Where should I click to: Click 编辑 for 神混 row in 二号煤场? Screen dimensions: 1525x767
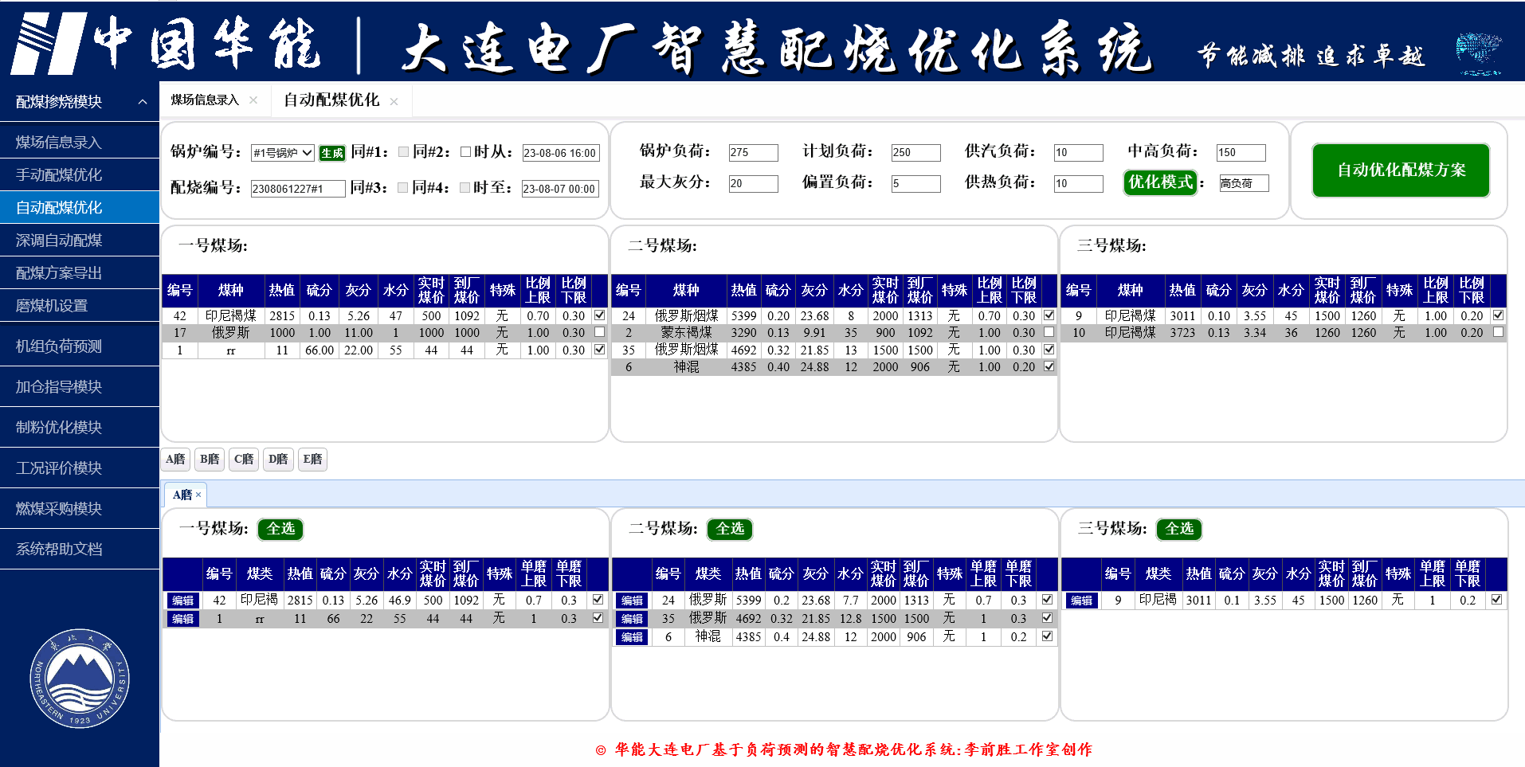632,637
